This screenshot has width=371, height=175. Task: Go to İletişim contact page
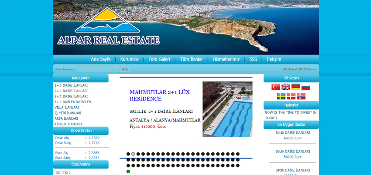pos(274,60)
